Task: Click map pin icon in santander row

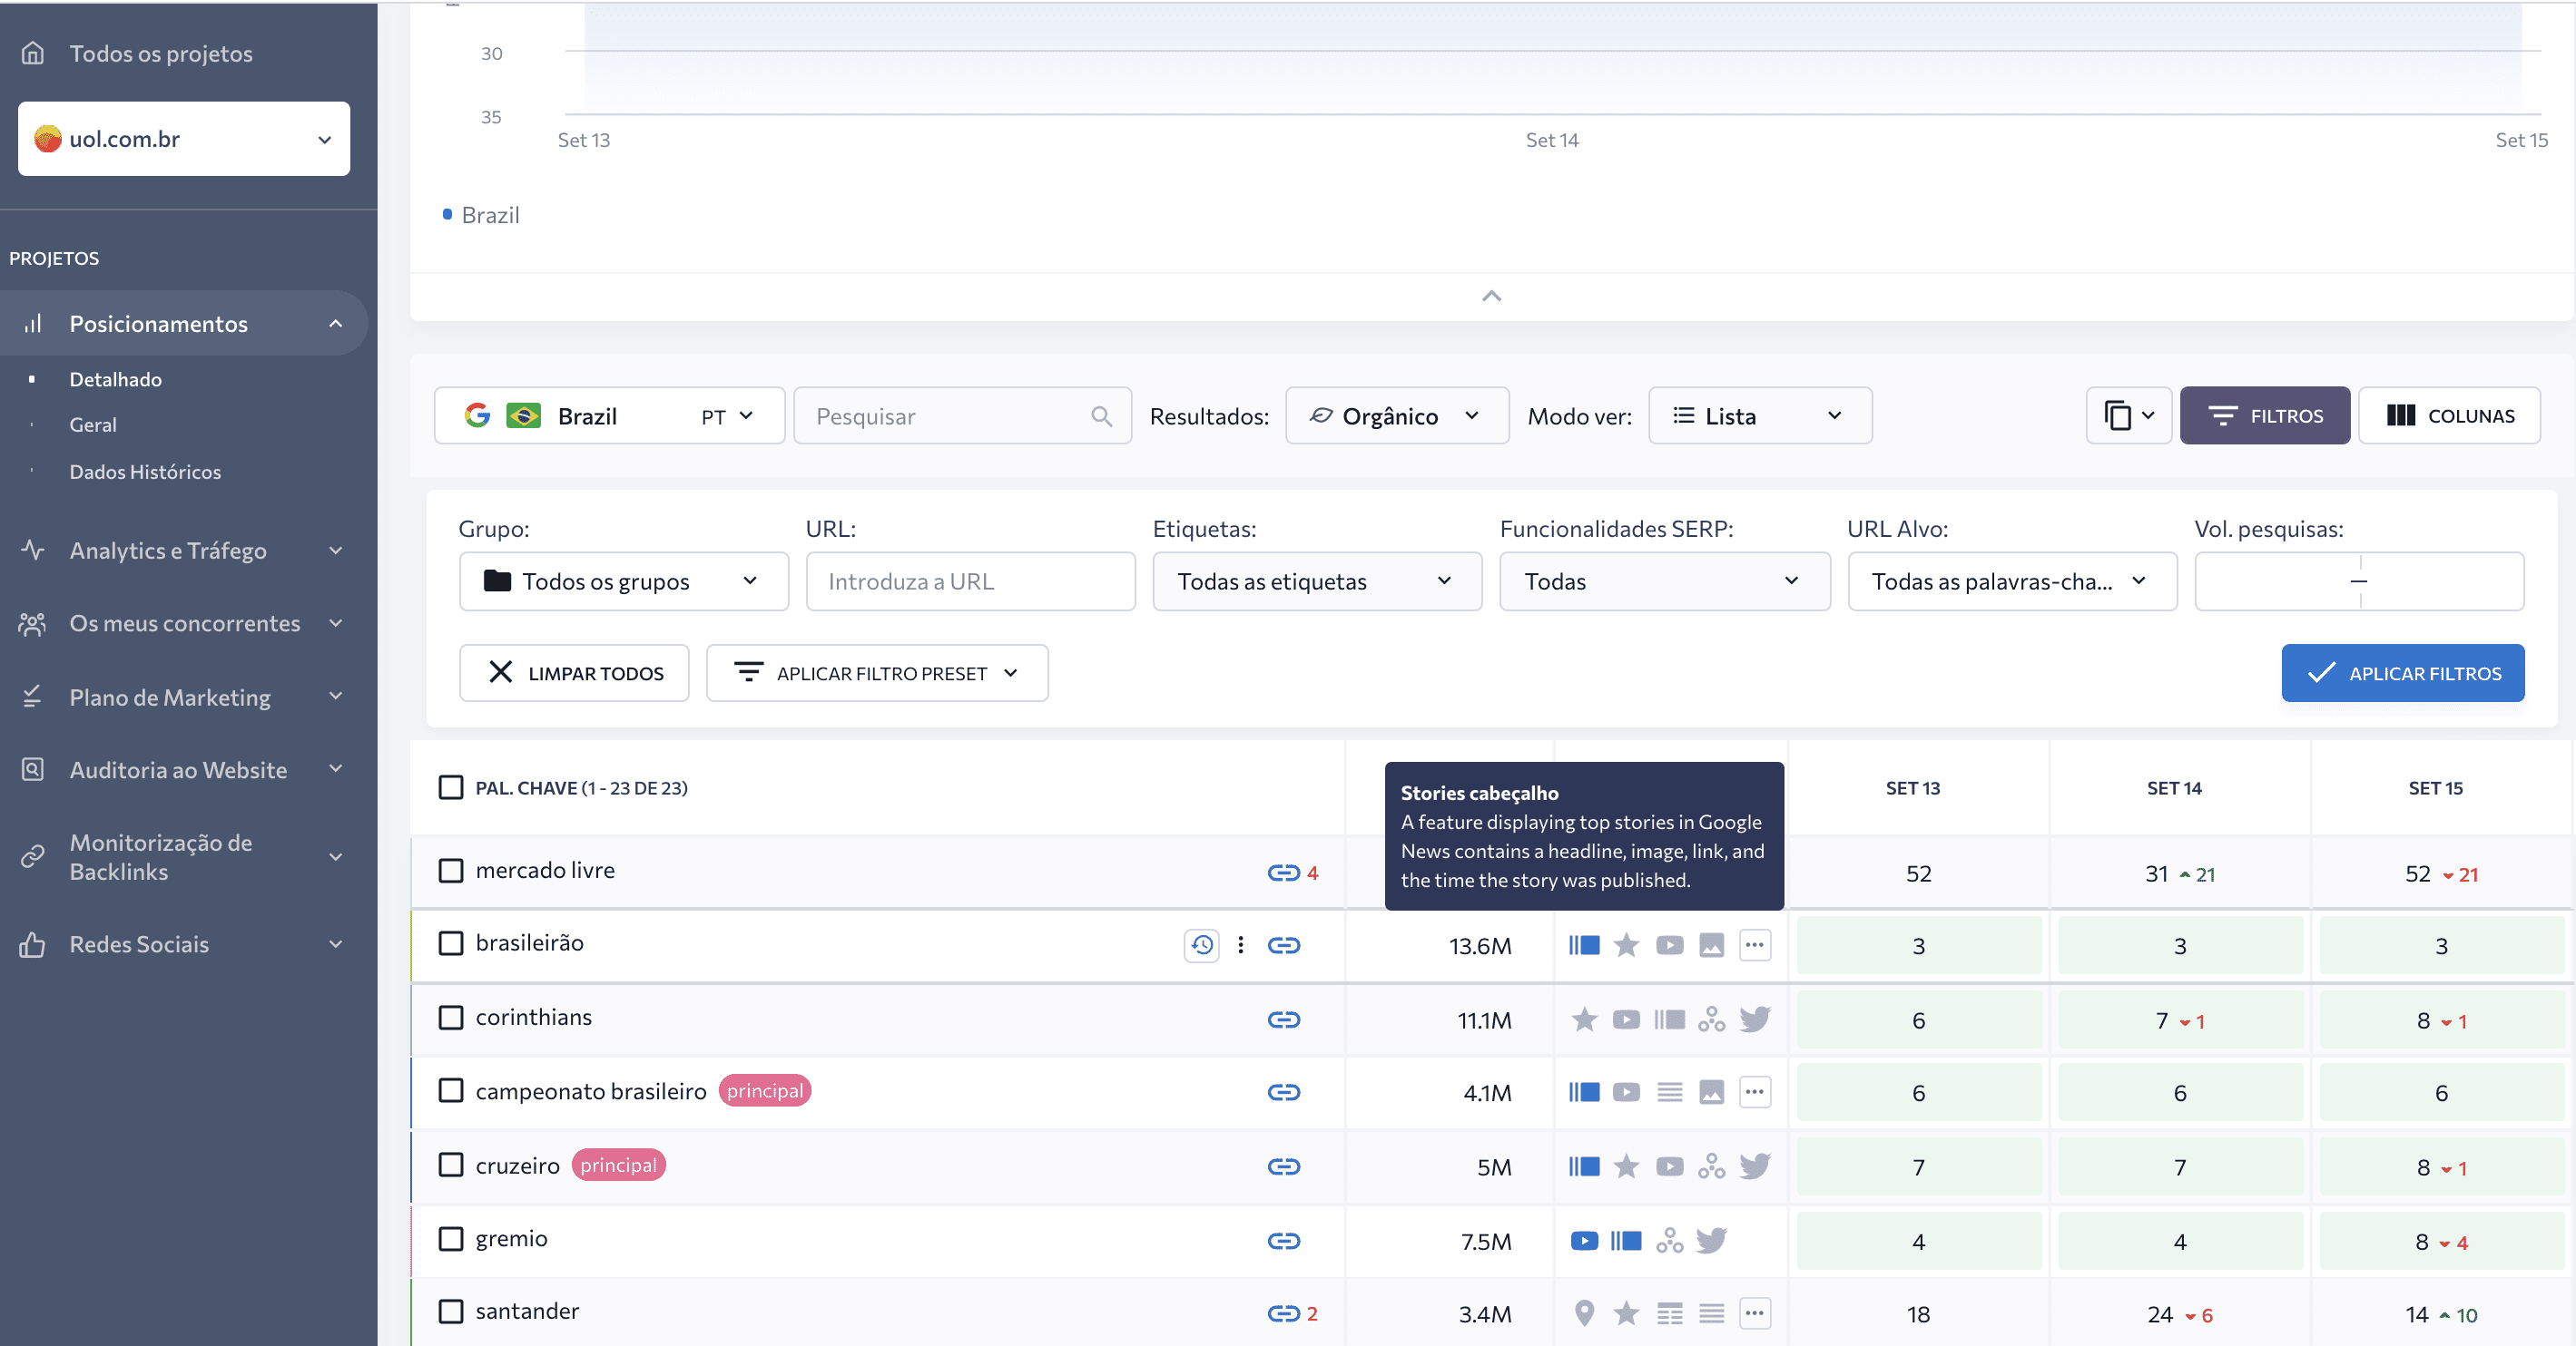Action: coord(1584,1313)
